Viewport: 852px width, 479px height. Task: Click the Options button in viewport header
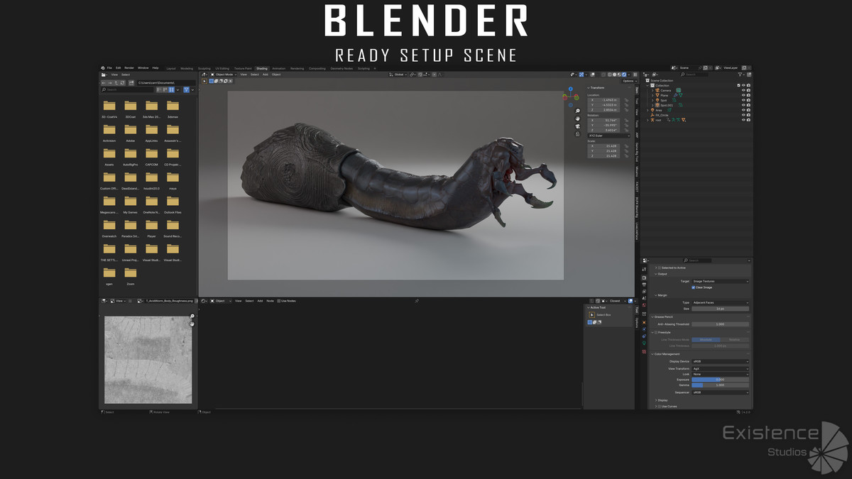pyautogui.click(x=628, y=81)
